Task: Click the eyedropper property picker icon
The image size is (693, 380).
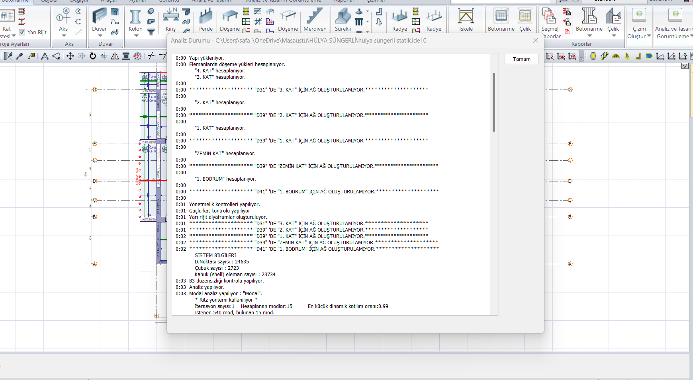Action: (x=20, y=56)
